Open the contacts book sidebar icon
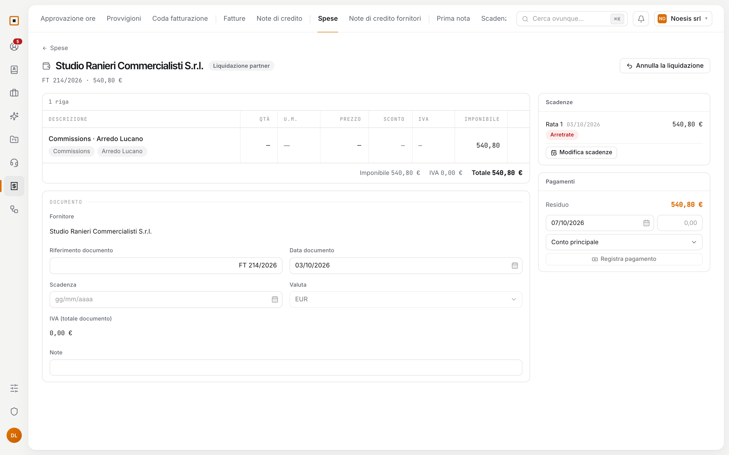Image resolution: width=729 pixels, height=455 pixels. [x=14, y=70]
